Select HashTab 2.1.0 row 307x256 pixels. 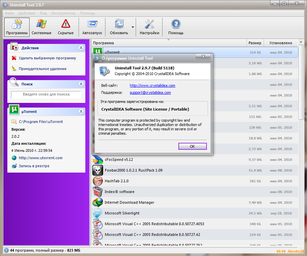click(194, 181)
